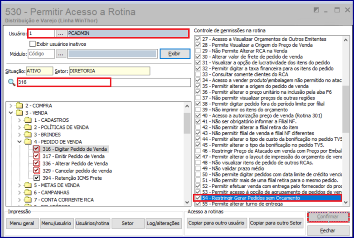Select the 2 - COMPRA folder icon
The width and height of the screenshot is (354, 238).
click(19, 105)
